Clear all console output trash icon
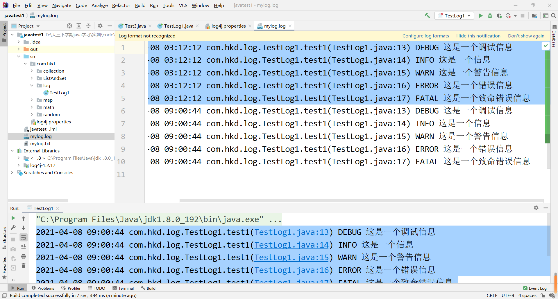Viewport: 558px width, 299px height. click(24, 266)
